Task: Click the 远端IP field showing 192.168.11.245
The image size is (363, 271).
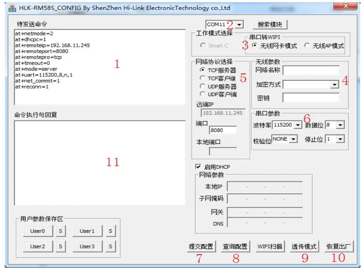Action: click(223, 113)
